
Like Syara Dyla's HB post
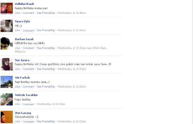tap(17, 30)
